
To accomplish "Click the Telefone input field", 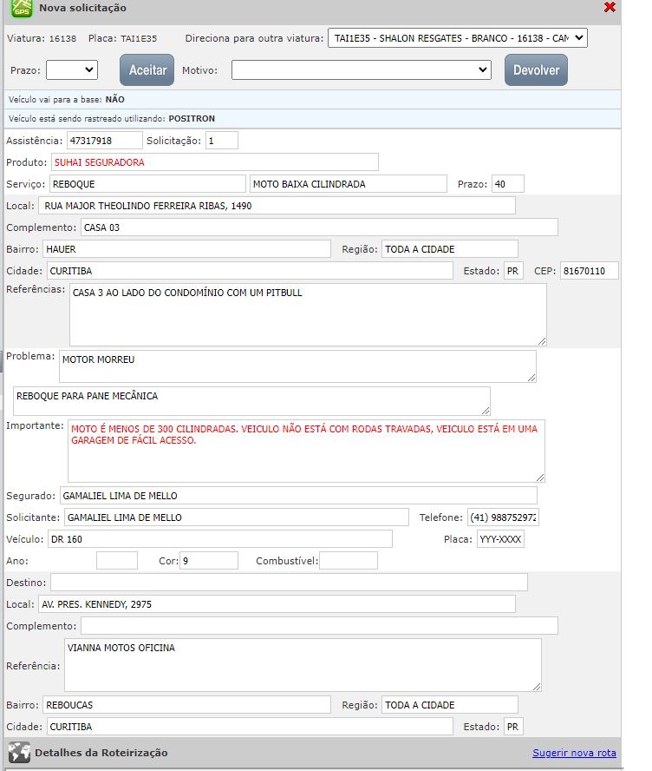I will 504,517.
